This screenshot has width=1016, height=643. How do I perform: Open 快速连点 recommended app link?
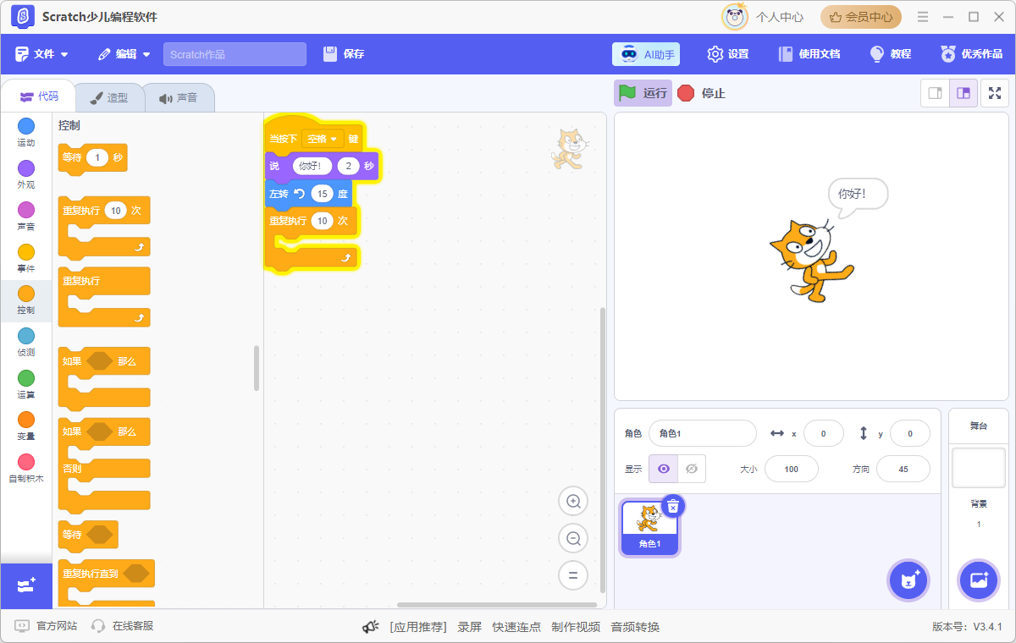516,627
